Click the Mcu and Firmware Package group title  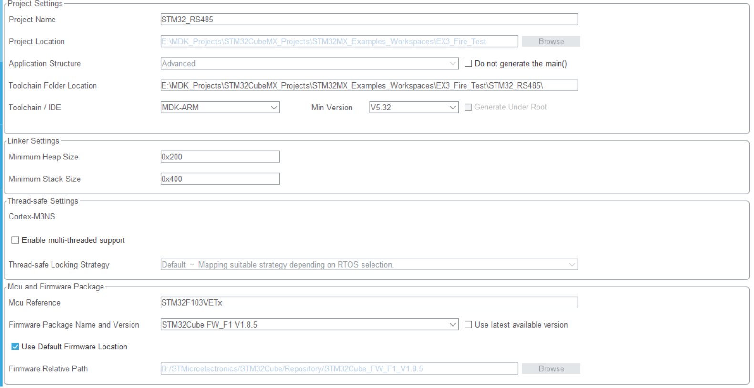click(56, 287)
